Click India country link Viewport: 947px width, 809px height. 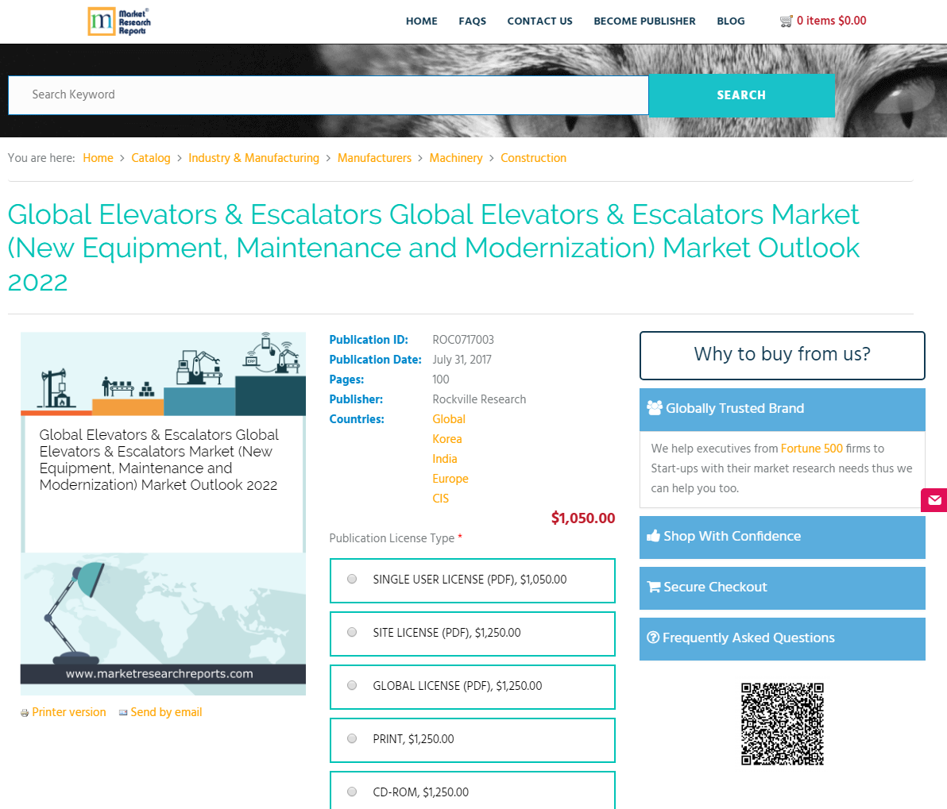[x=445, y=459]
